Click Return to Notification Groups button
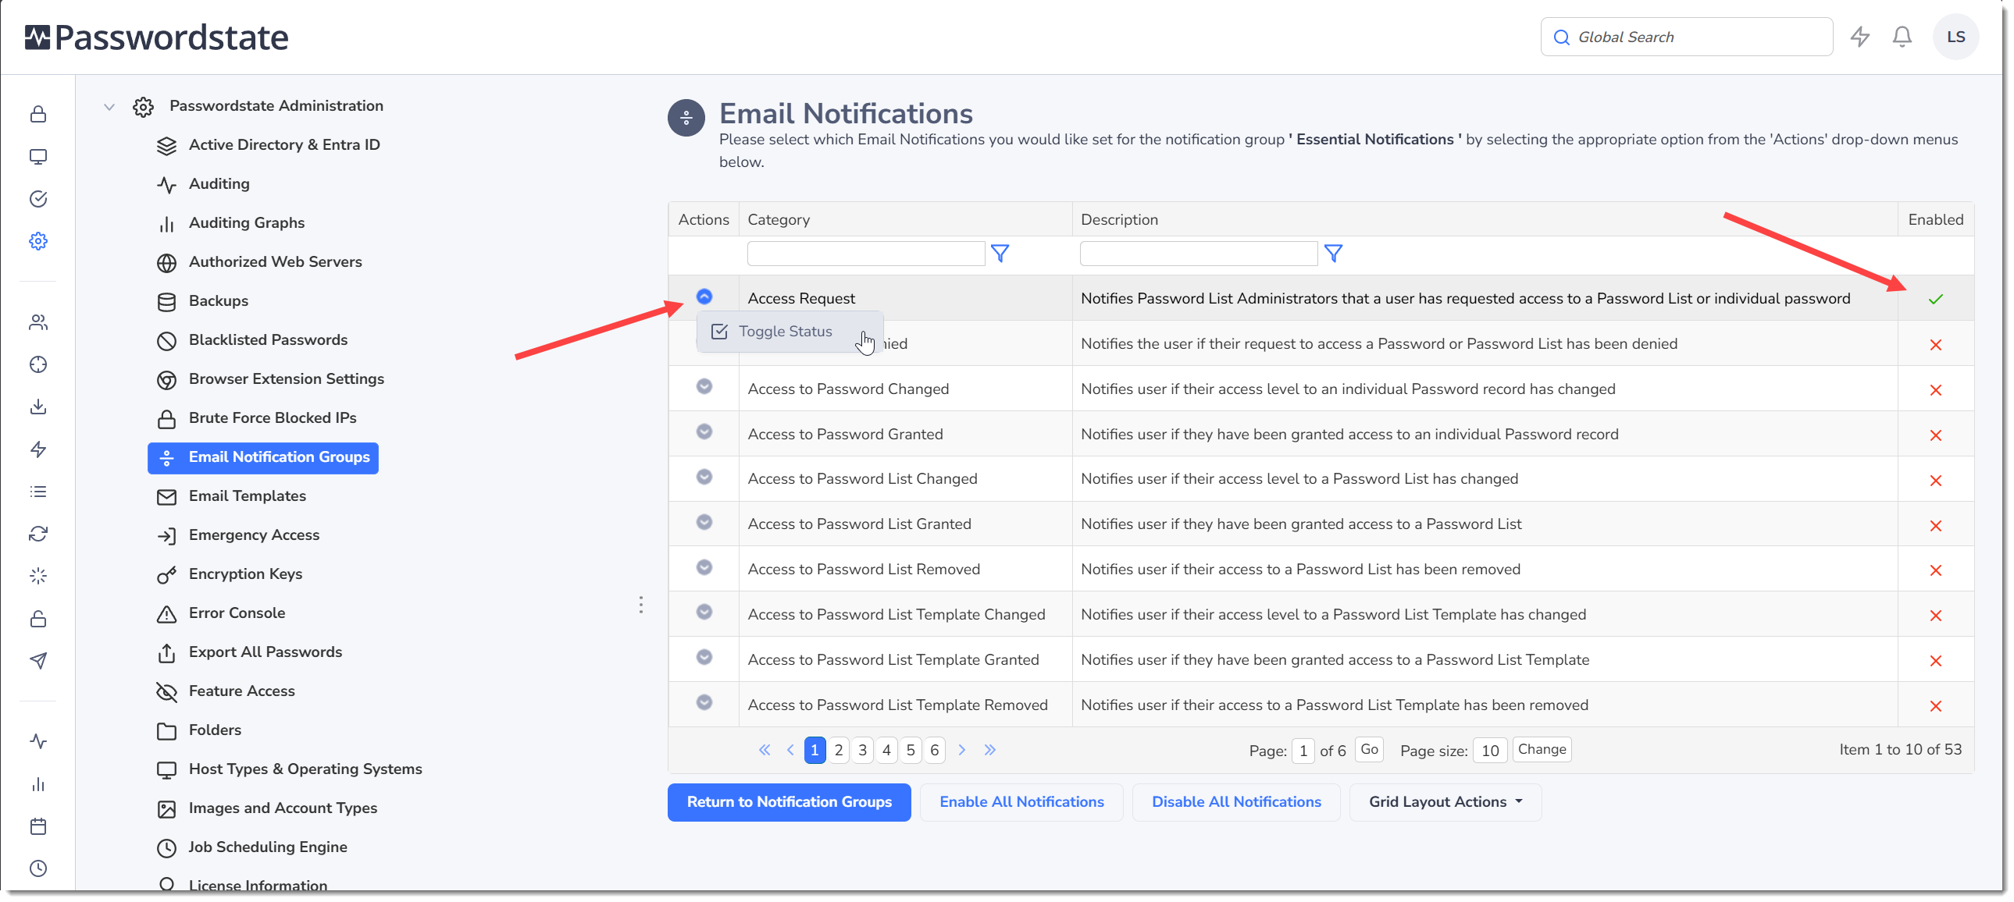Screen dimensions: 2014x902 pyautogui.click(x=788, y=802)
